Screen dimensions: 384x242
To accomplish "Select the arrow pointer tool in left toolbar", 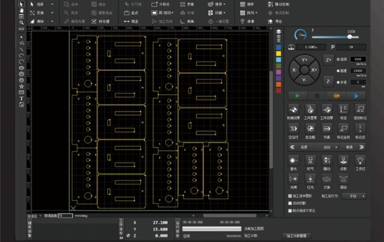I will coord(22,4).
